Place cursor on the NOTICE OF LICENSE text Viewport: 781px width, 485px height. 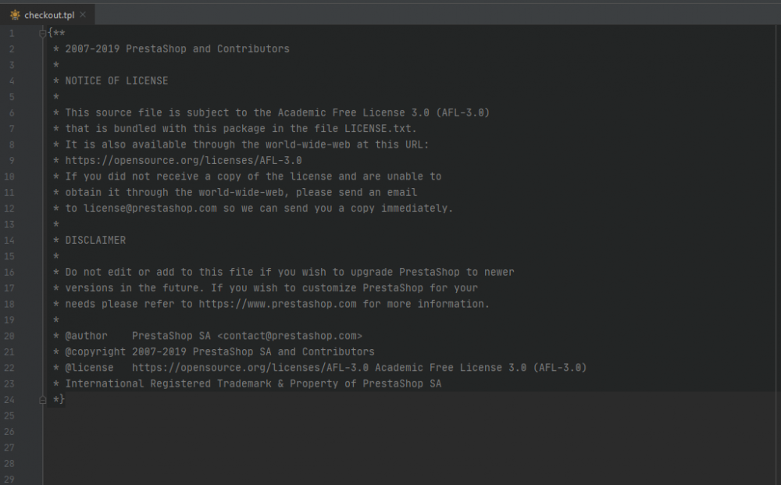coord(116,81)
